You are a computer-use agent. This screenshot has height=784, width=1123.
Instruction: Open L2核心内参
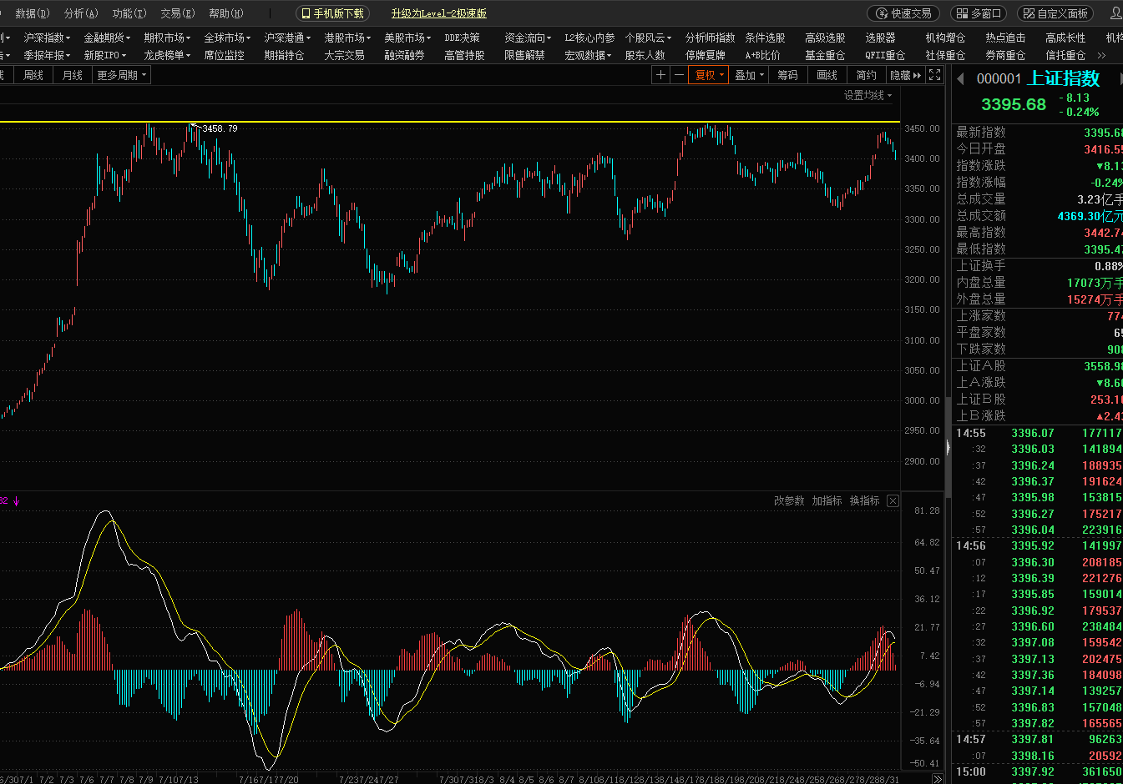[x=589, y=38]
